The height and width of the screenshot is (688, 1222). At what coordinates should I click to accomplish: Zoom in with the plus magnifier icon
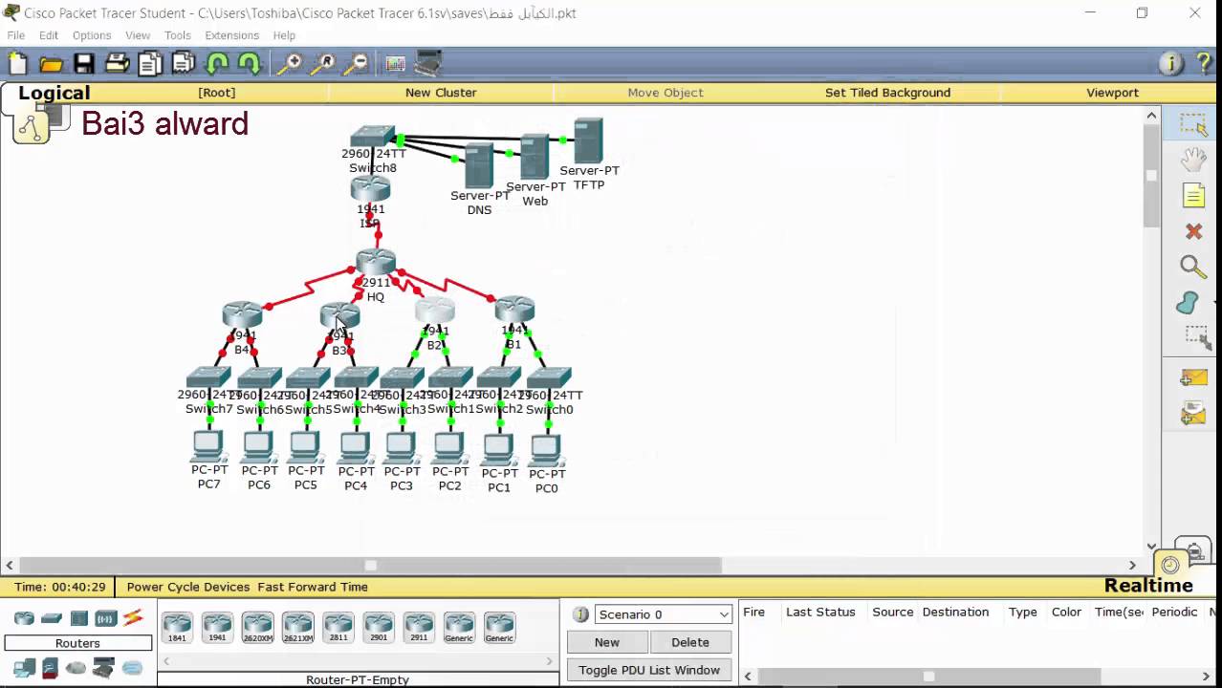point(289,64)
